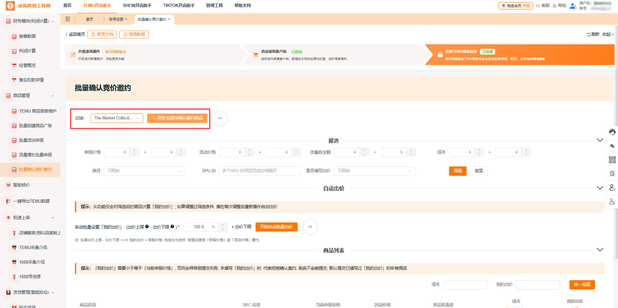Image resolution: width=618 pixels, height=308 pixels.
Task: Open the TIKTOK开店助手 top menu
Action: [x=179, y=6]
